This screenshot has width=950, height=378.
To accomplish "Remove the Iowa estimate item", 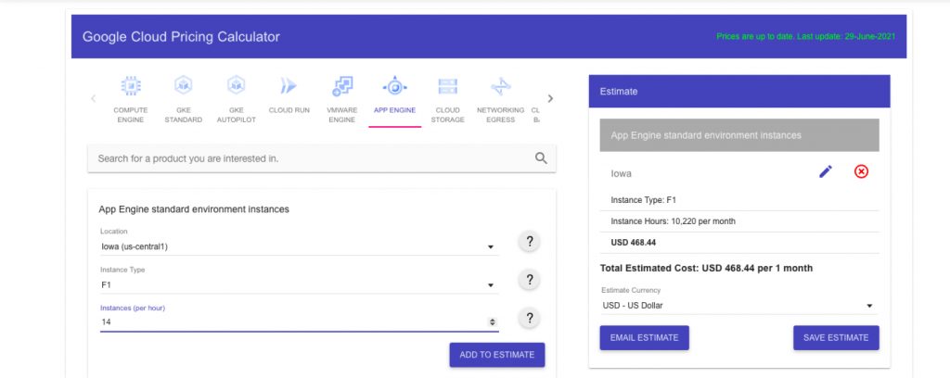I will click(861, 171).
